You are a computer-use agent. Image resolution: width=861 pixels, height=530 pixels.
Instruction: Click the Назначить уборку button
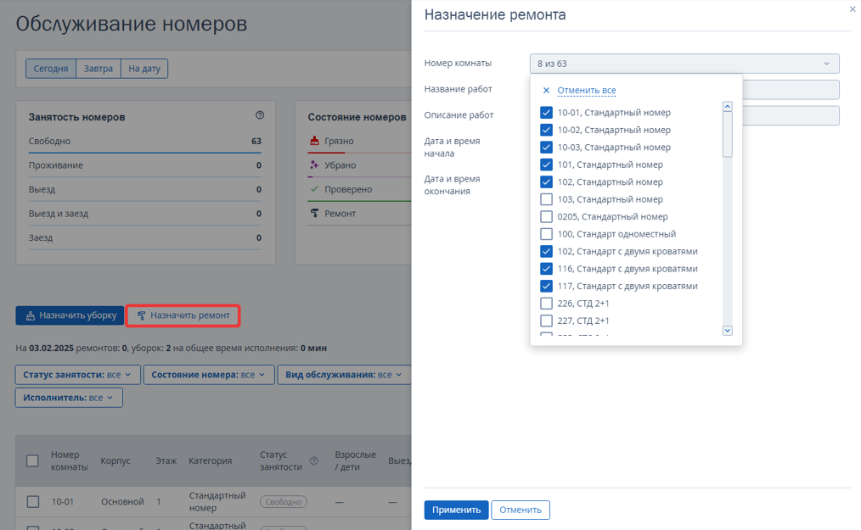tap(70, 315)
